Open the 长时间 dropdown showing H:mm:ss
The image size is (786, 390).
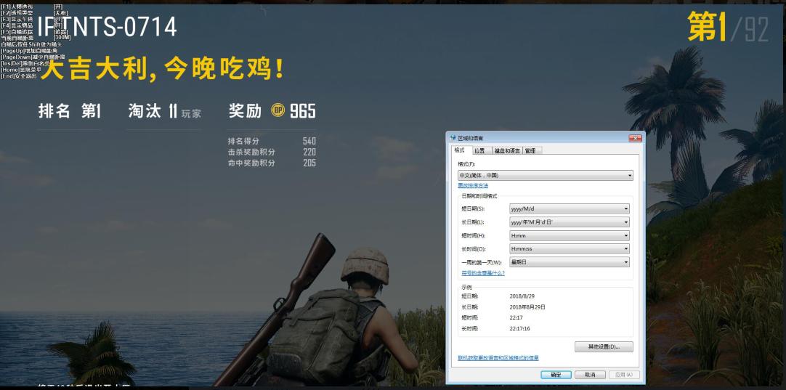(x=570, y=248)
